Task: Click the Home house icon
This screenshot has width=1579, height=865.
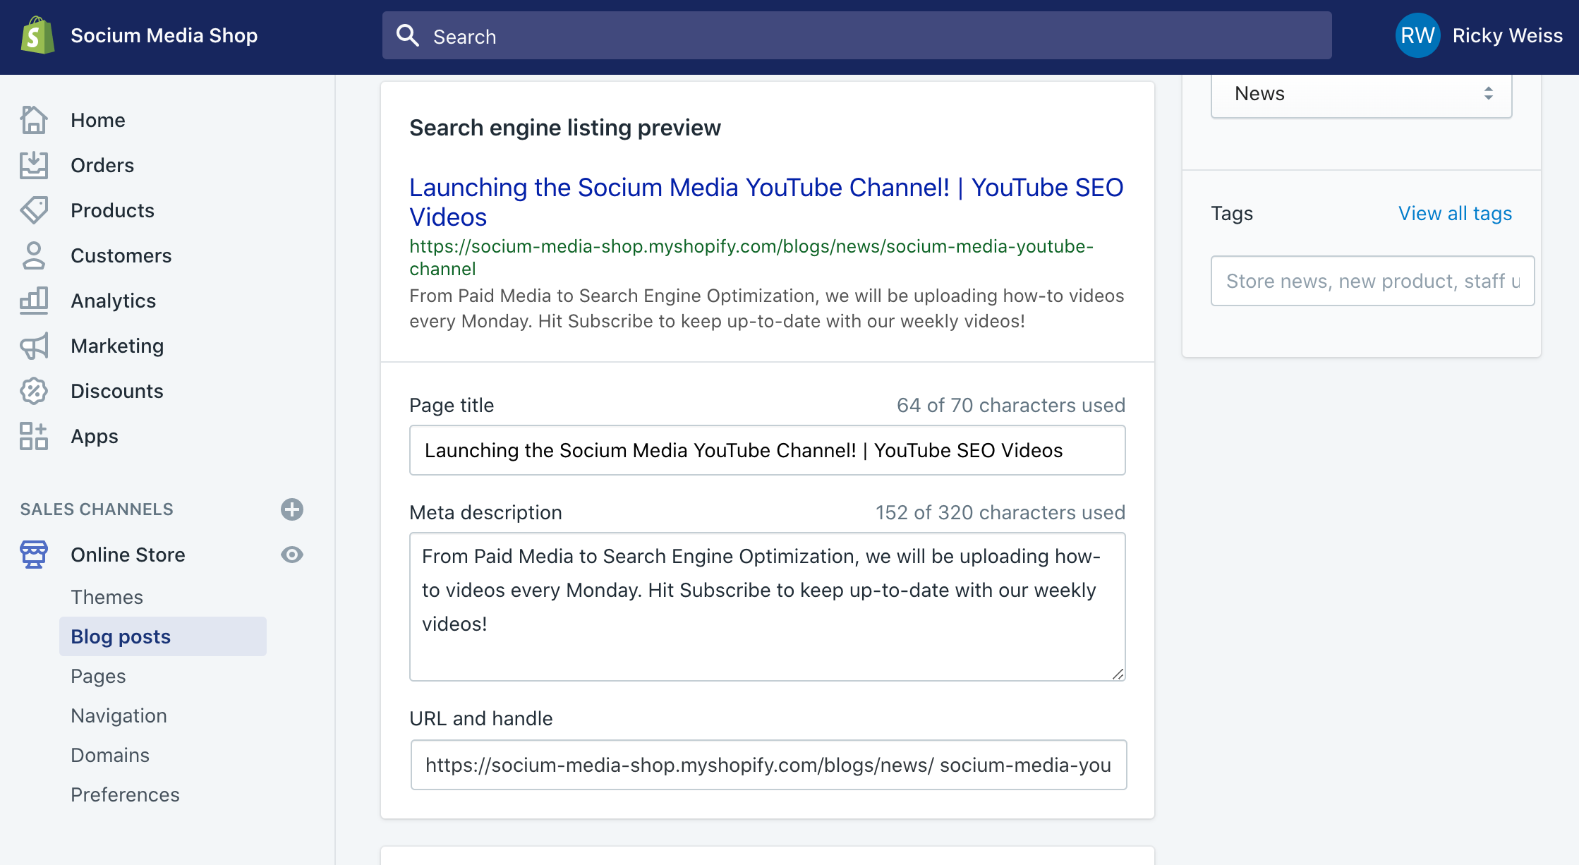Action: [x=34, y=120]
